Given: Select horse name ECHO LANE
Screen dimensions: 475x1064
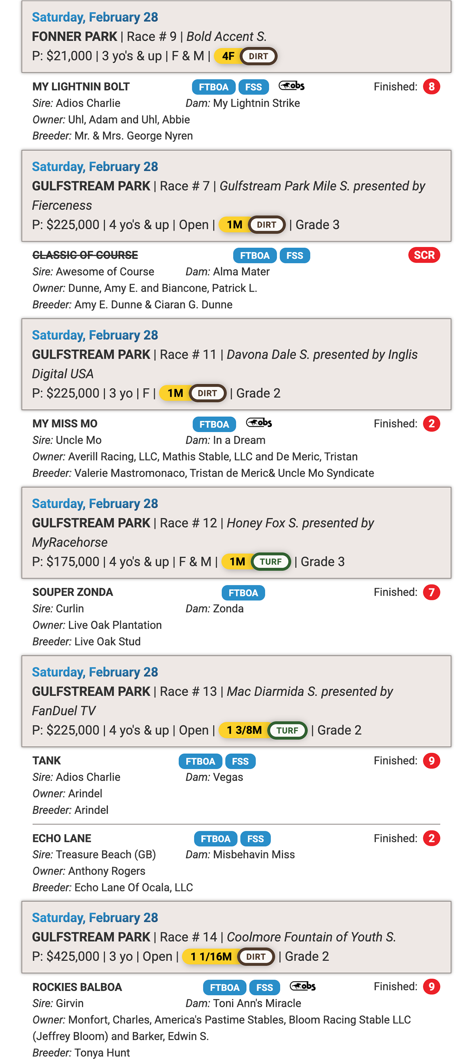Looking at the screenshot, I should [62, 839].
